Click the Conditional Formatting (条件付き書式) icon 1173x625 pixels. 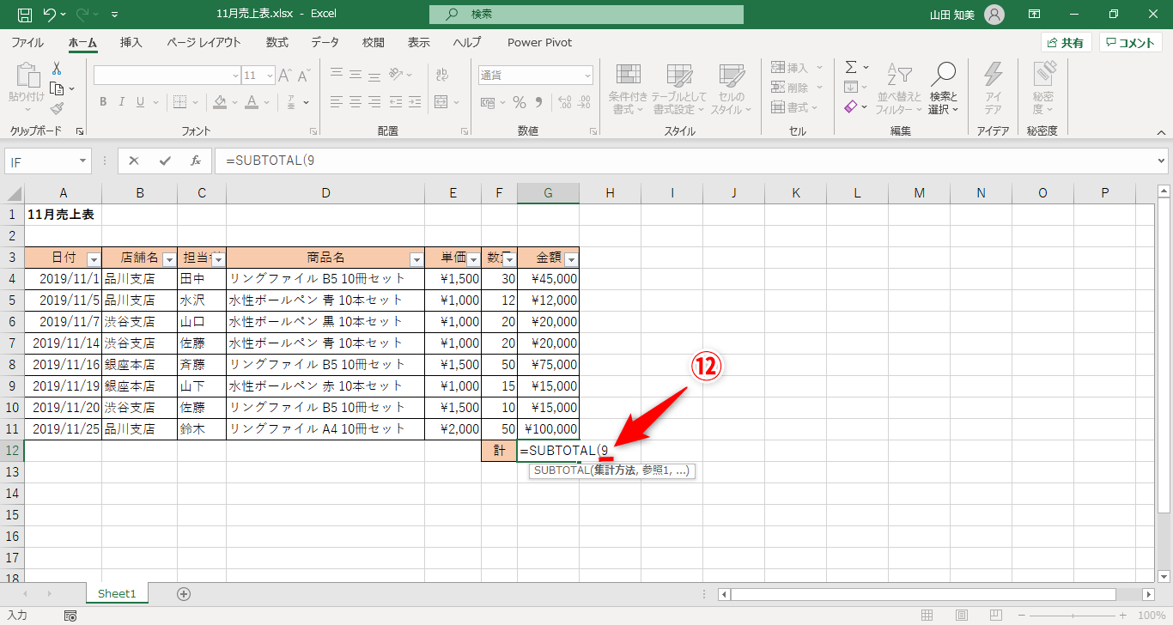[x=629, y=75]
